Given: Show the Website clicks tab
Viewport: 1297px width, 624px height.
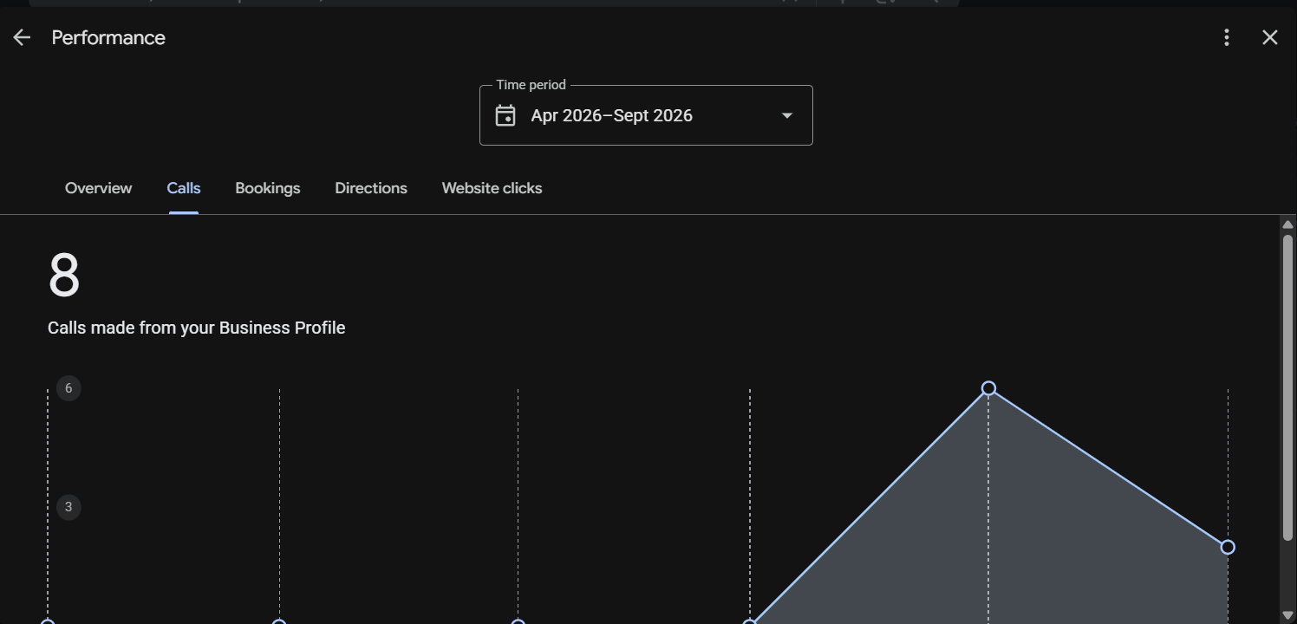Looking at the screenshot, I should tap(492, 188).
